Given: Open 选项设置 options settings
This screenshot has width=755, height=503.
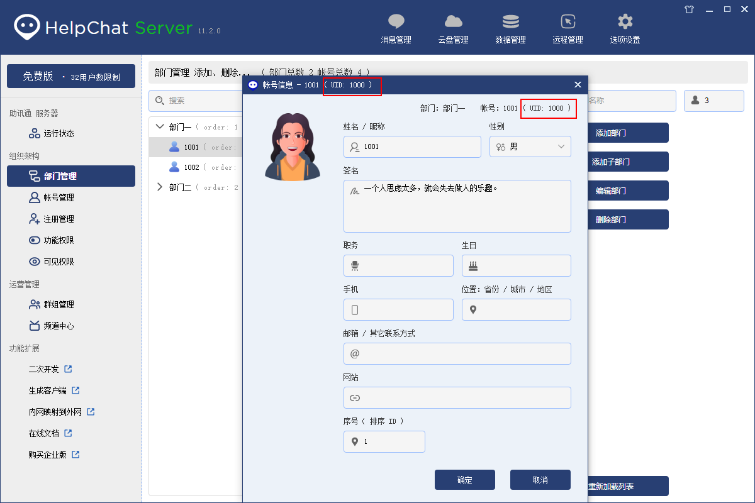Looking at the screenshot, I should click(625, 30).
